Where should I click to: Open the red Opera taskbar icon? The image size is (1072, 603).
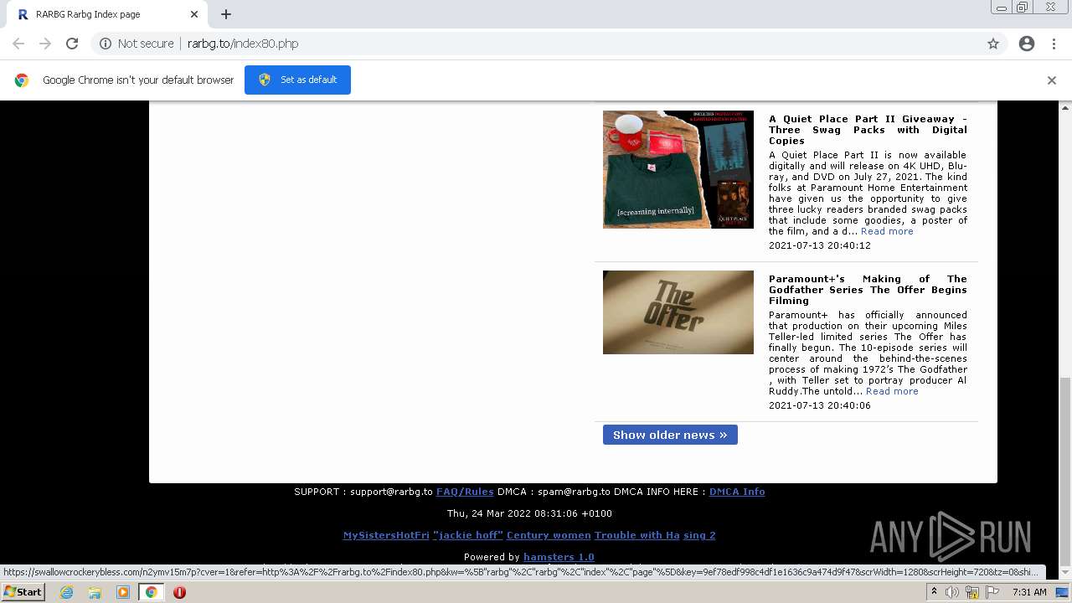tap(179, 592)
